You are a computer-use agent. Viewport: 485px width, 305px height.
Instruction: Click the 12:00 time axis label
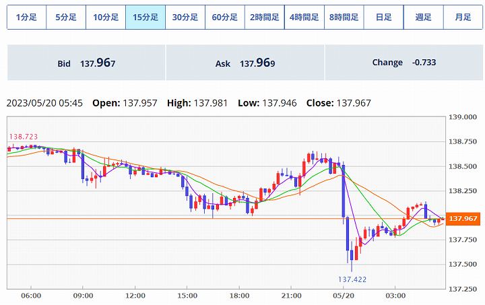(135, 296)
